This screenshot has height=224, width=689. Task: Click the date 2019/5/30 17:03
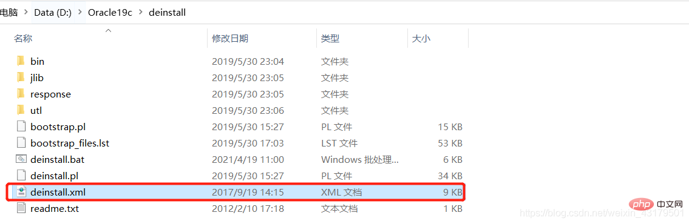pos(248,143)
